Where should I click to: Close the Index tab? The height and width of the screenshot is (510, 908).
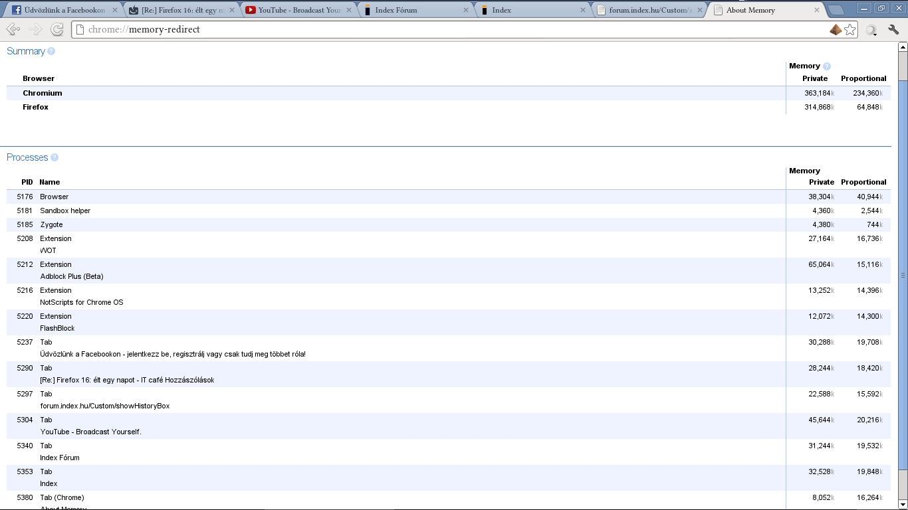click(583, 10)
